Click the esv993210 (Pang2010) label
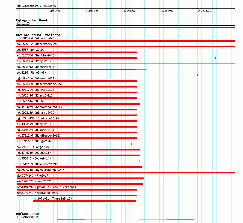243x223 pixels. point(33,147)
